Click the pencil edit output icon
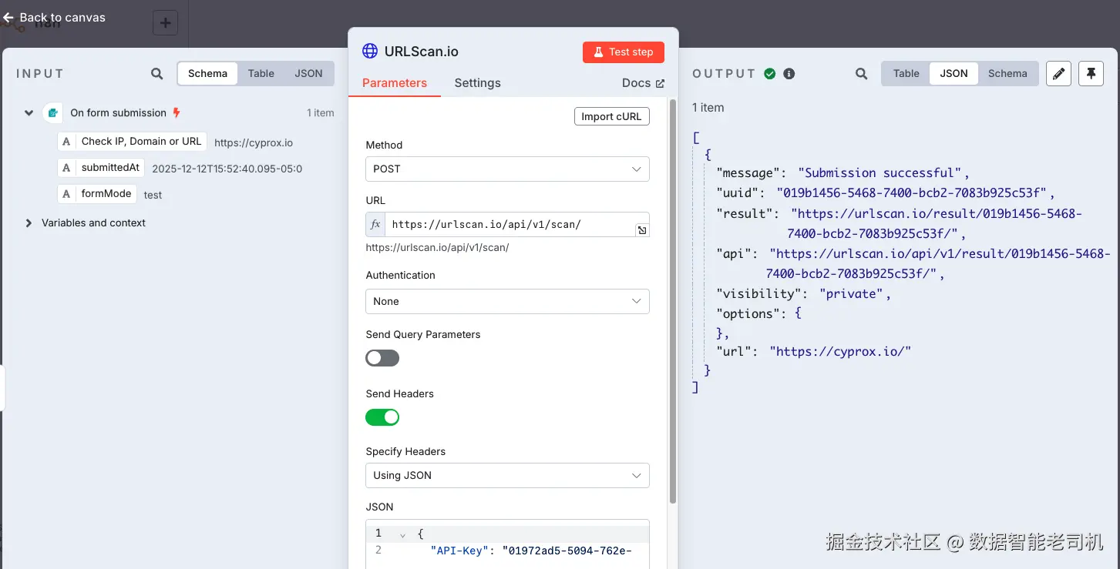The width and height of the screenshot is (1120, 569). point(1059,74)
